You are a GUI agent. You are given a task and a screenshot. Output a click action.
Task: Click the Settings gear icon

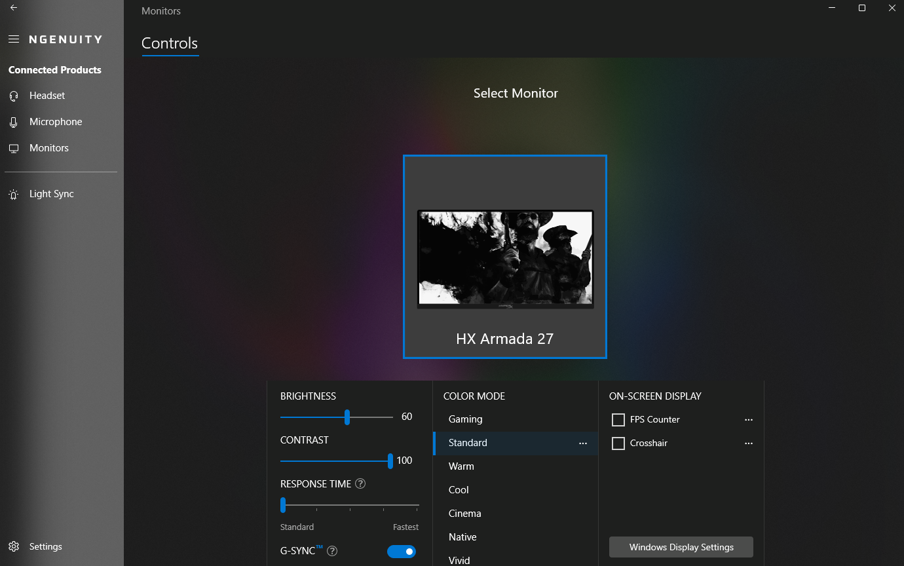coord(14,546)
